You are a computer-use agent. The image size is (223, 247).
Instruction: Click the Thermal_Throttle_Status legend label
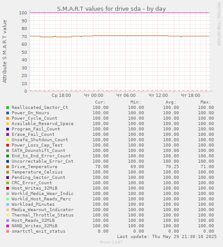point(43,215)
